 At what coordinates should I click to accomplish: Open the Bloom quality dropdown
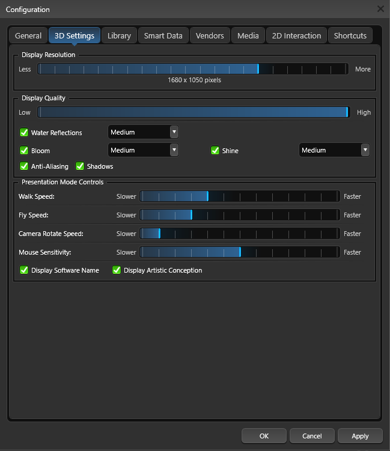click(x=143, y=150)
